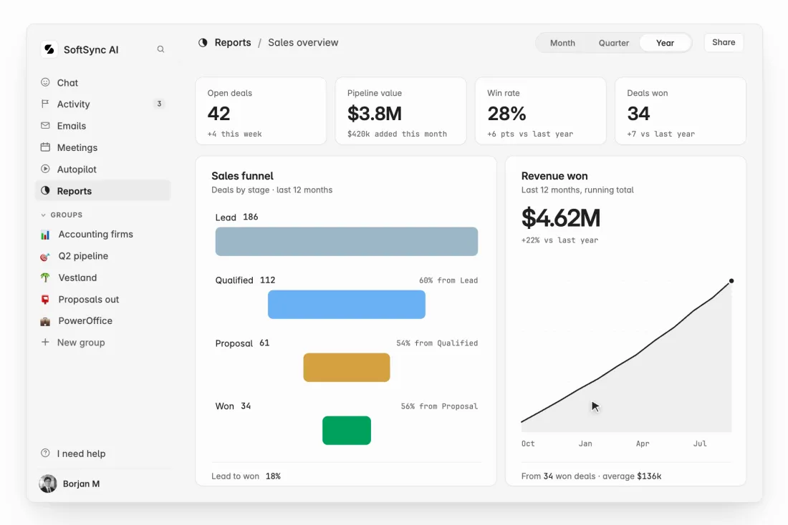Click the orange Proposal funnel bar
The image size is (788, 525).
[346, 368]
